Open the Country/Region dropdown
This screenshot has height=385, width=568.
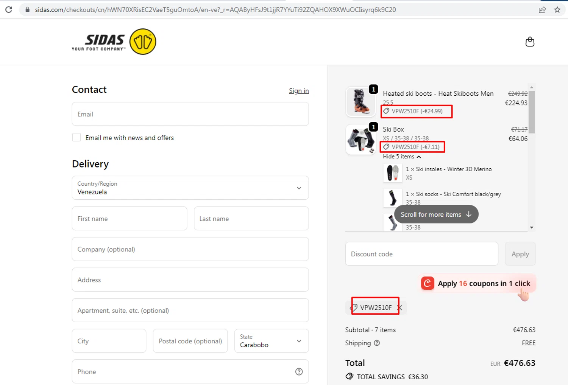coord(190,188)
